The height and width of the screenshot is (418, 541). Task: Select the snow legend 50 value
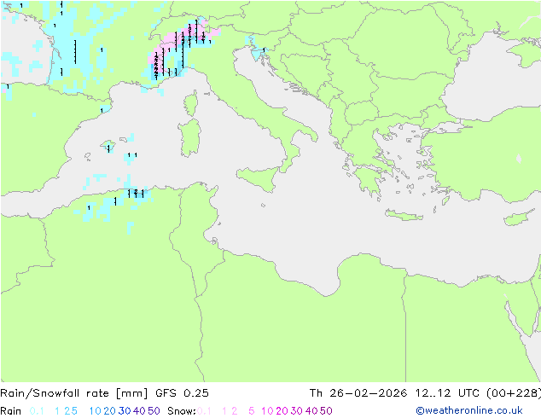click(326, 411)
